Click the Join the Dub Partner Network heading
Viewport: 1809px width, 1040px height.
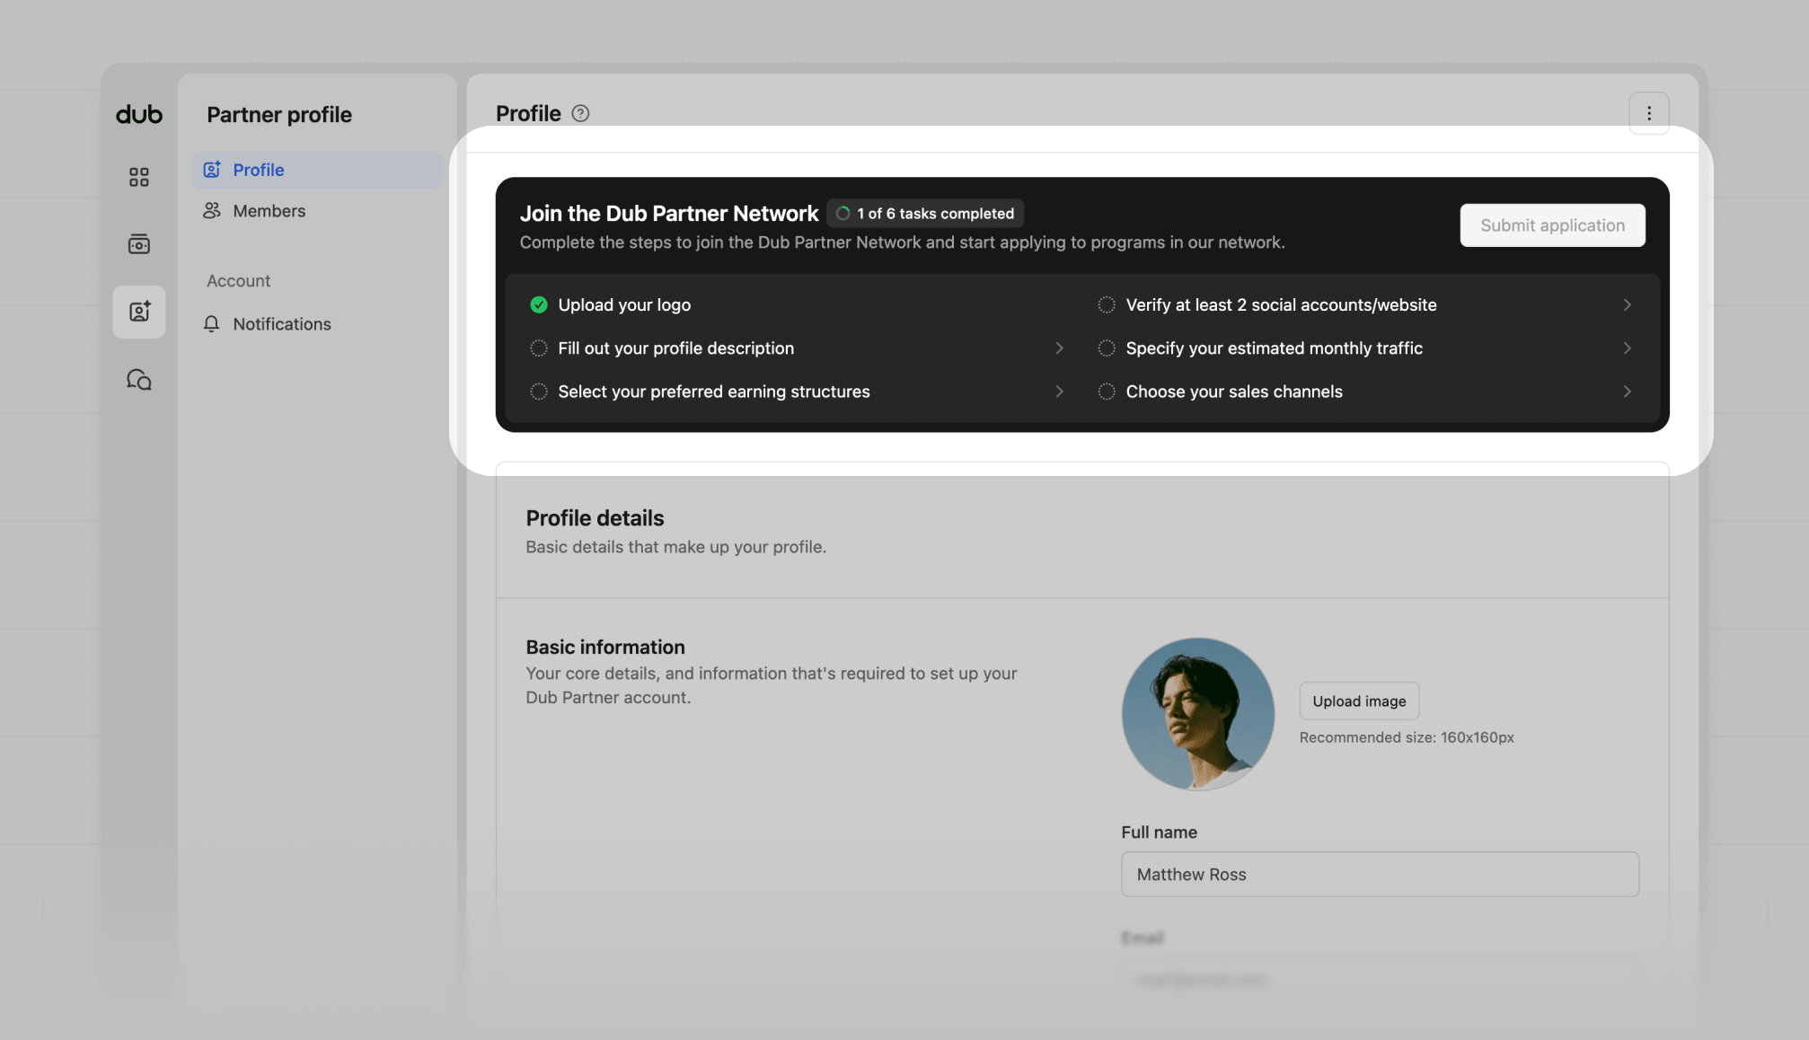[x=669, y=214]
